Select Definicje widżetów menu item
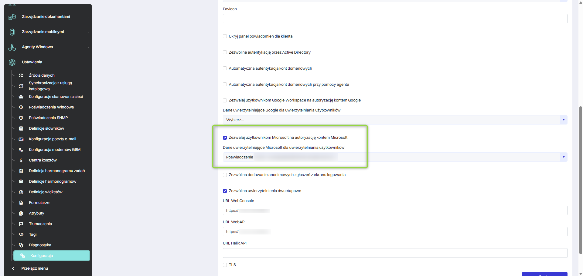The height and width of the screenshot is (276, 583). pos(46,192)
